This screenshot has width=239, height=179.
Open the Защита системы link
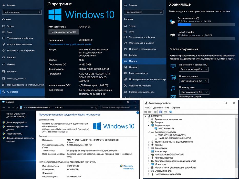click(x=14, y=134)
